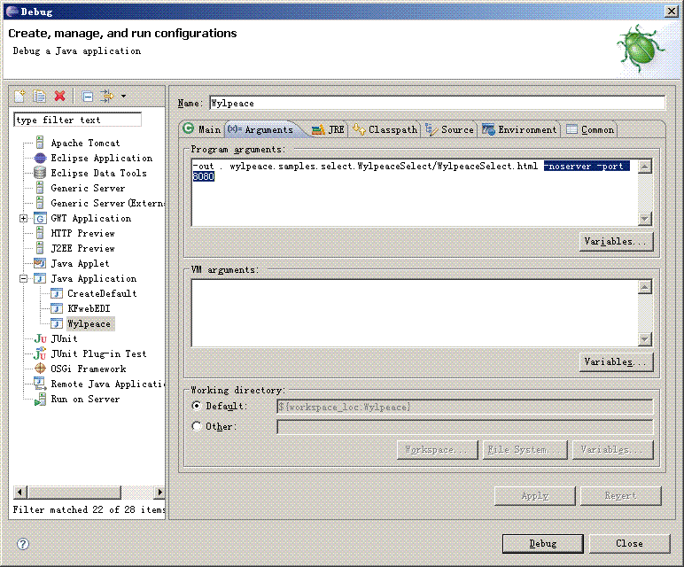Select the Wylpeace configuration label in tree
Image resolution: width=684 pixels, height=567 pixels.
click(x=89, y=323)
